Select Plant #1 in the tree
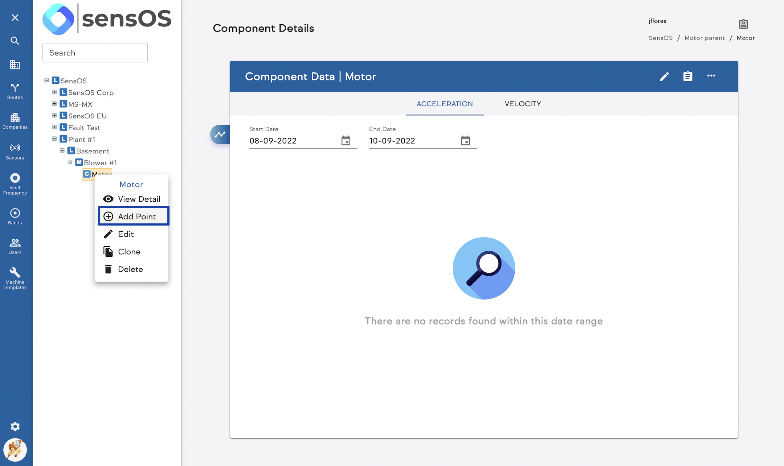Viewport: 784px width, 466px height. [x=82, y=139]
